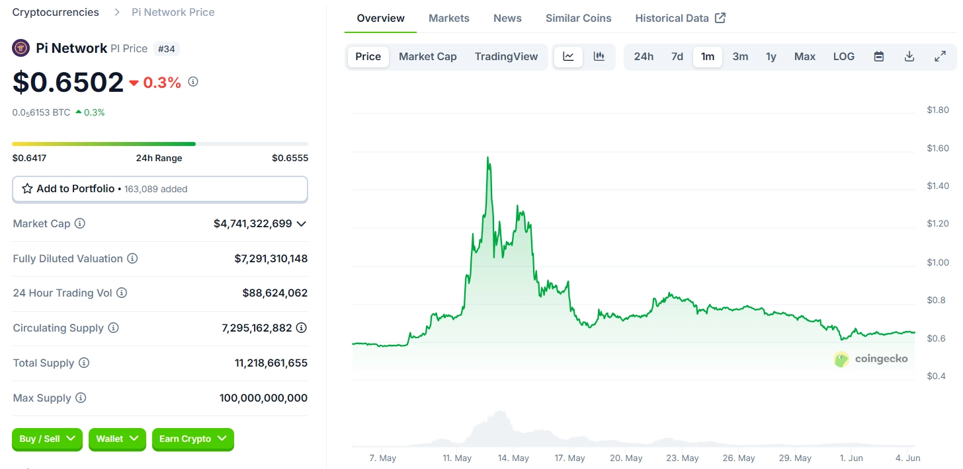Switch to the line chart view icon
Image resolution: width=963 pixels, height=469 pixels.
click(568, 57)
